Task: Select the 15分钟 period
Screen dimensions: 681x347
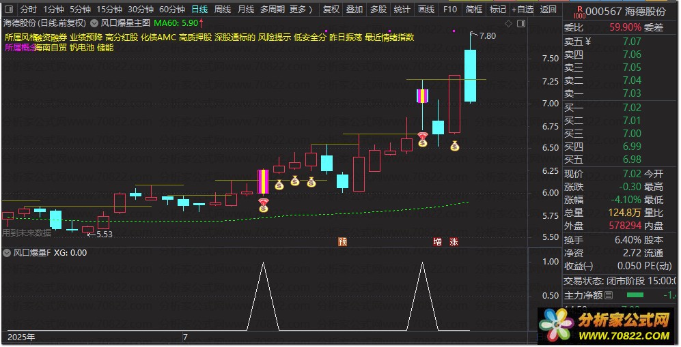Action: [x=109, y=9]
